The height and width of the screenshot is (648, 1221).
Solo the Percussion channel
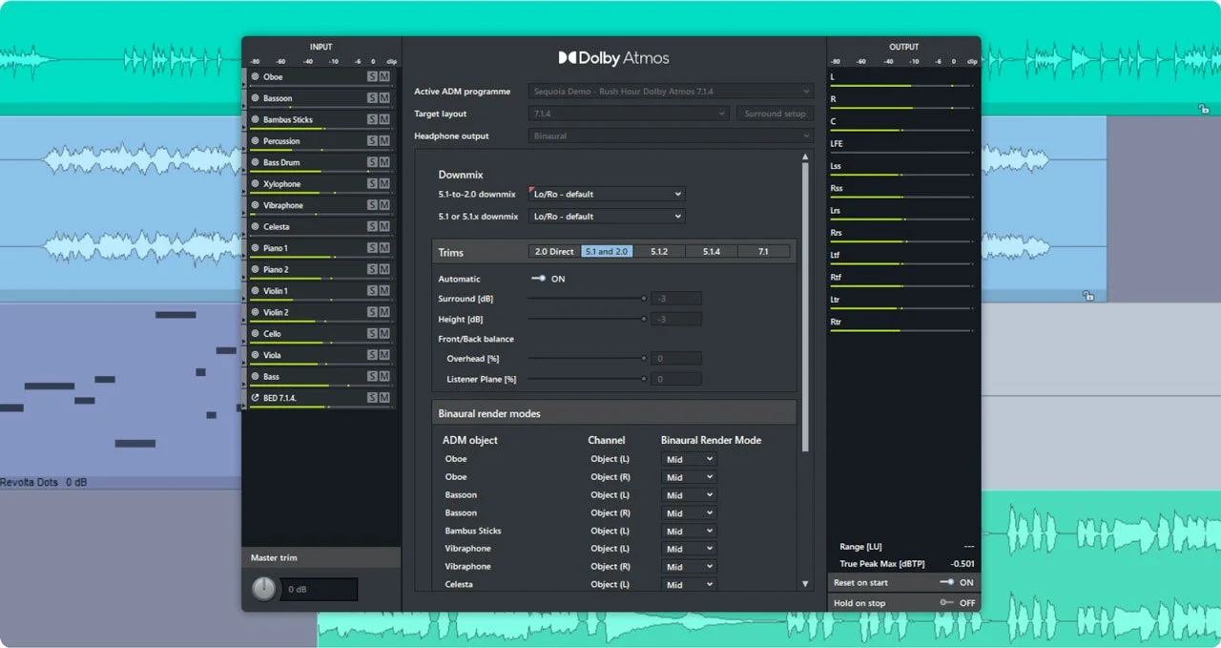coord(372,141)
